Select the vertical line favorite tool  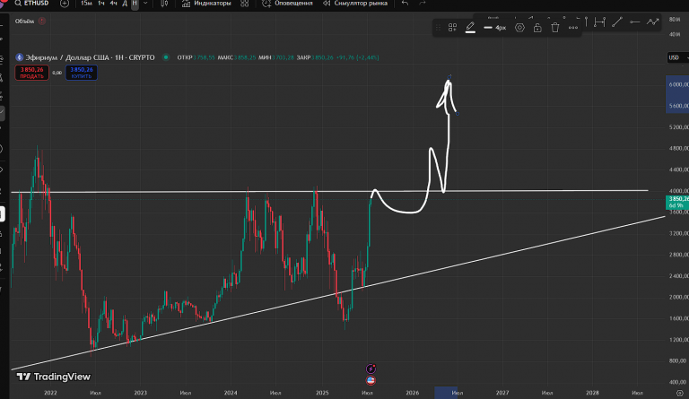pyautogui.click(x=586, y=22)
